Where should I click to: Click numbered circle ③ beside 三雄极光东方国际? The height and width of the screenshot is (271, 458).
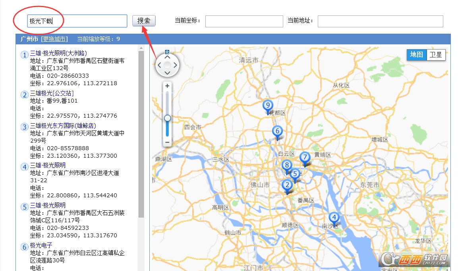tap(24, 127)
